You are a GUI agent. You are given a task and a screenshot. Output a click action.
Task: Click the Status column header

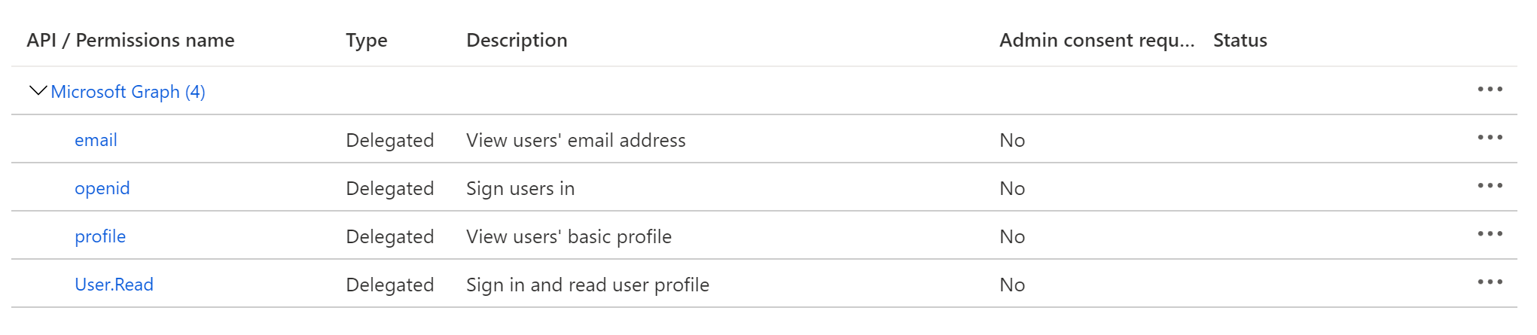[1240, 40]
